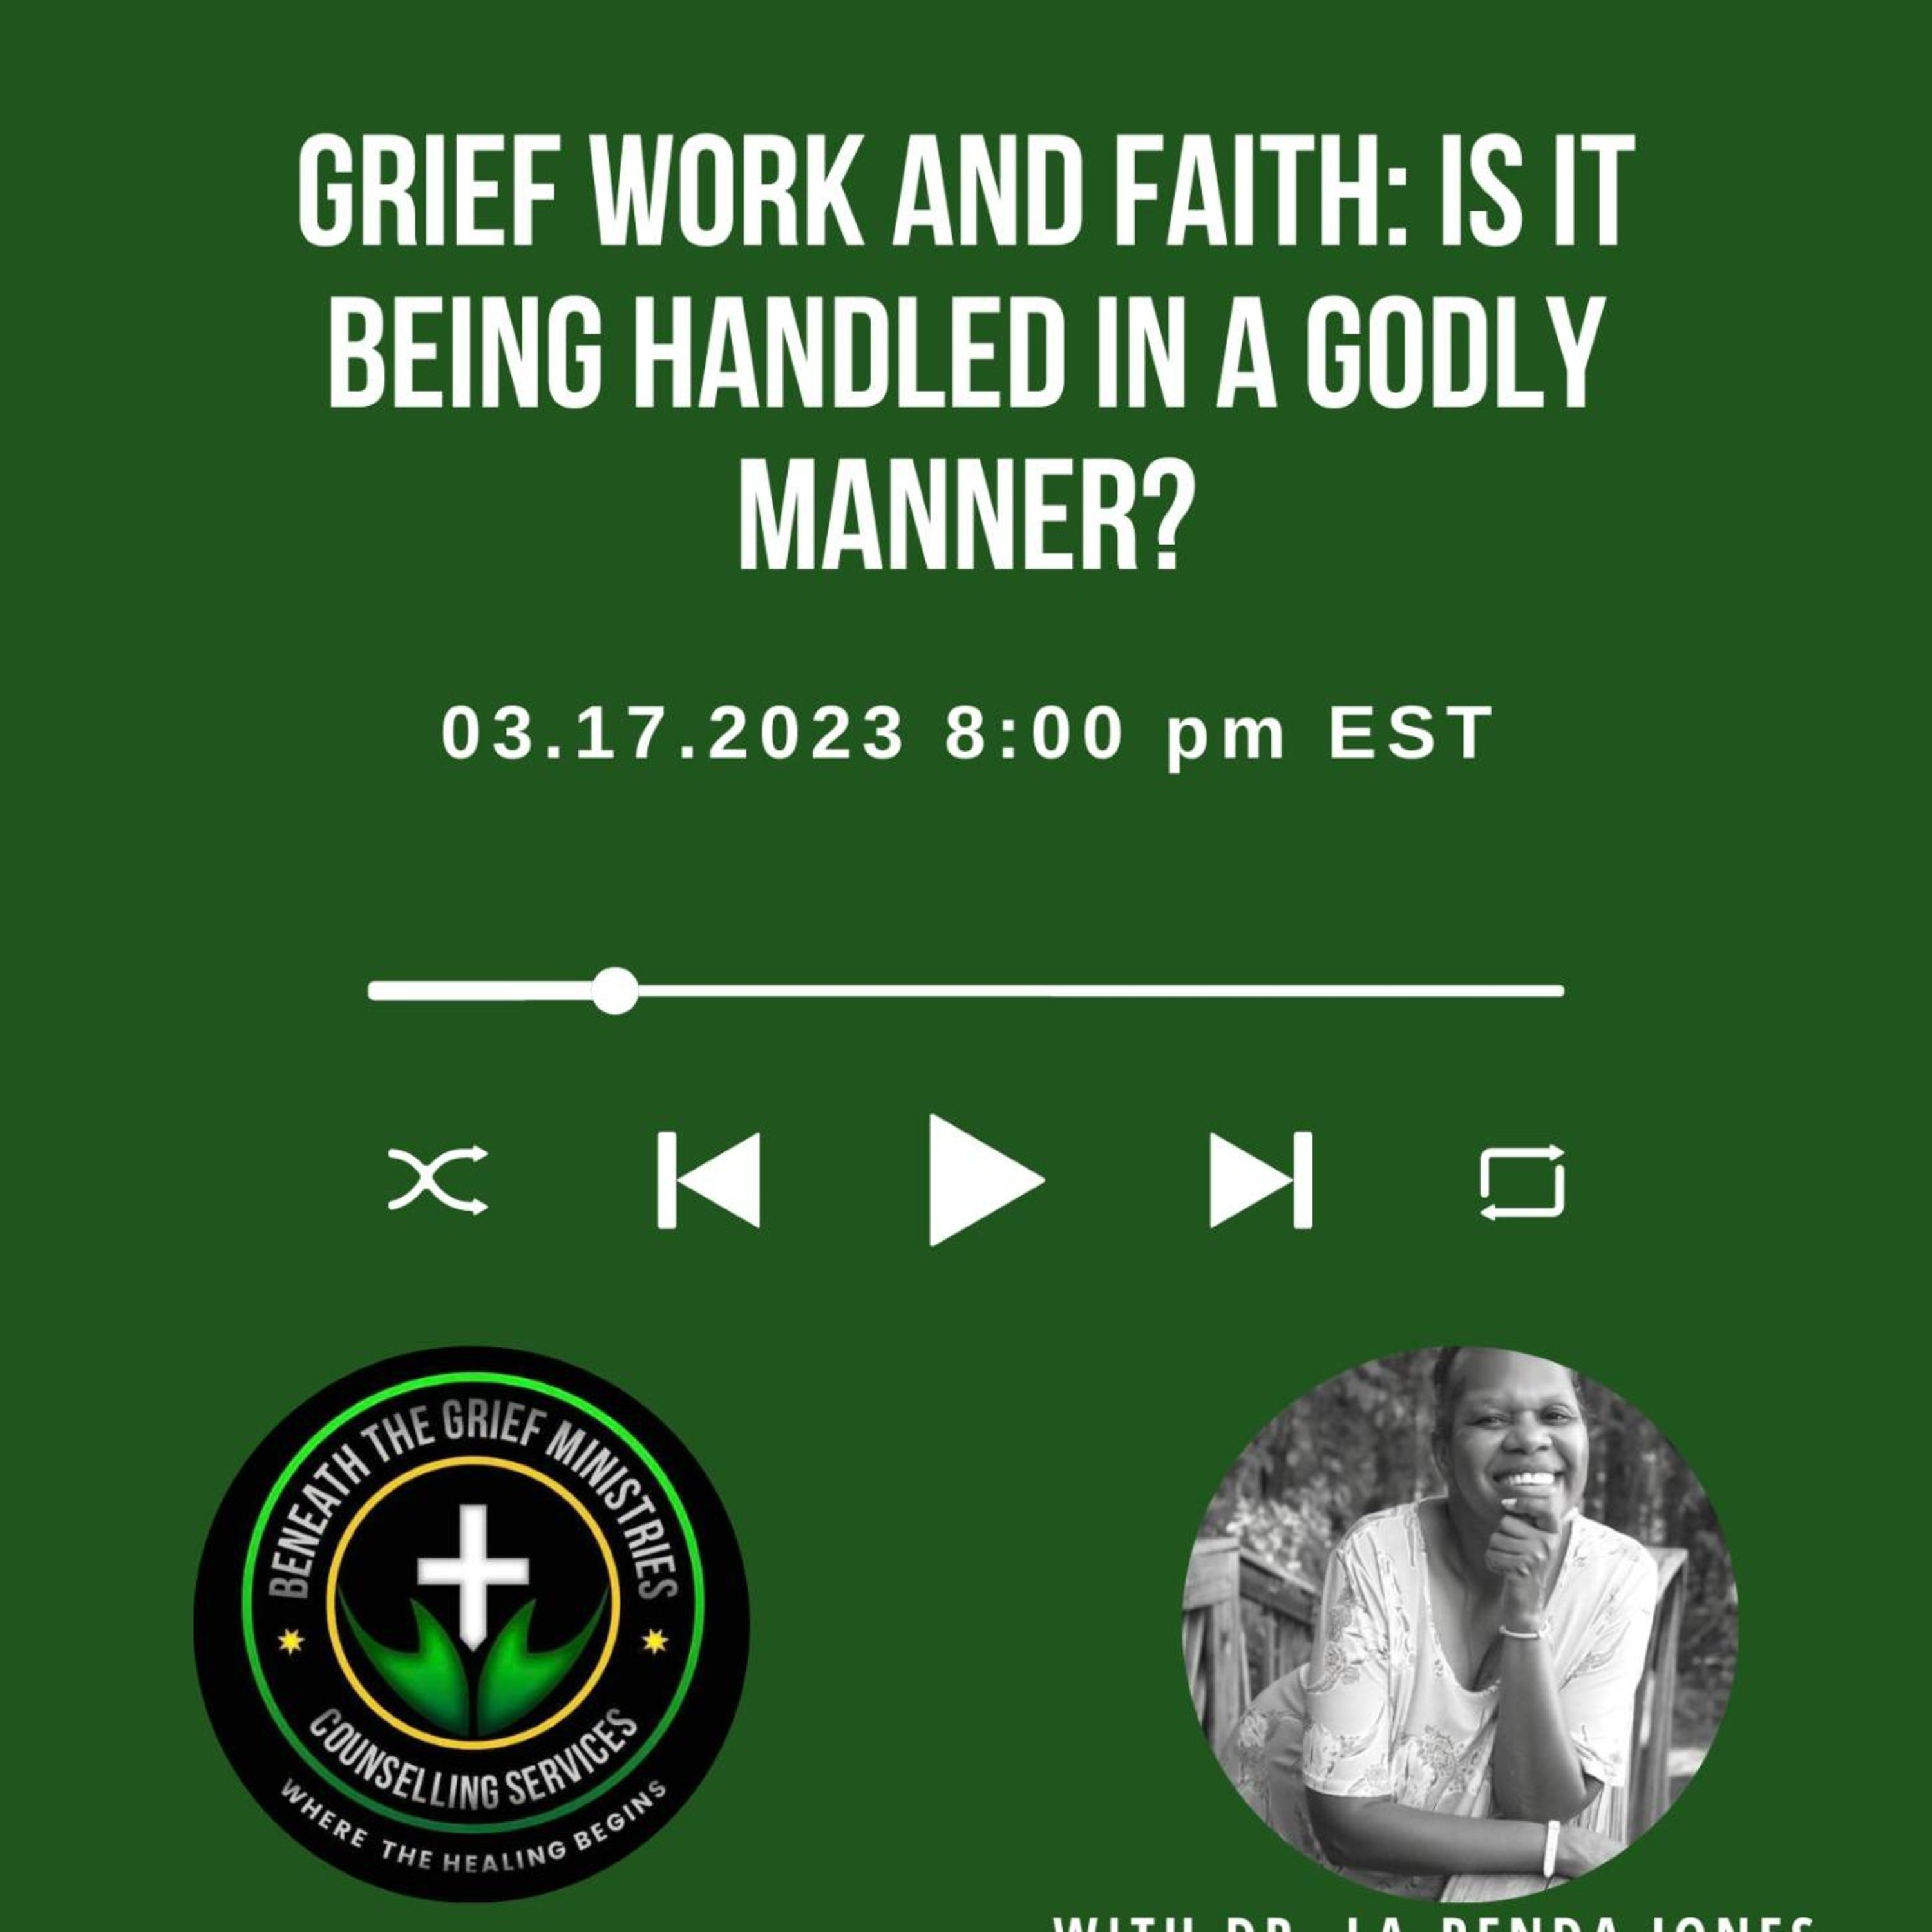1932x1932 pixels.
Task: Click the circular black-and-white portrait photo
Action: point(1460,1624)
